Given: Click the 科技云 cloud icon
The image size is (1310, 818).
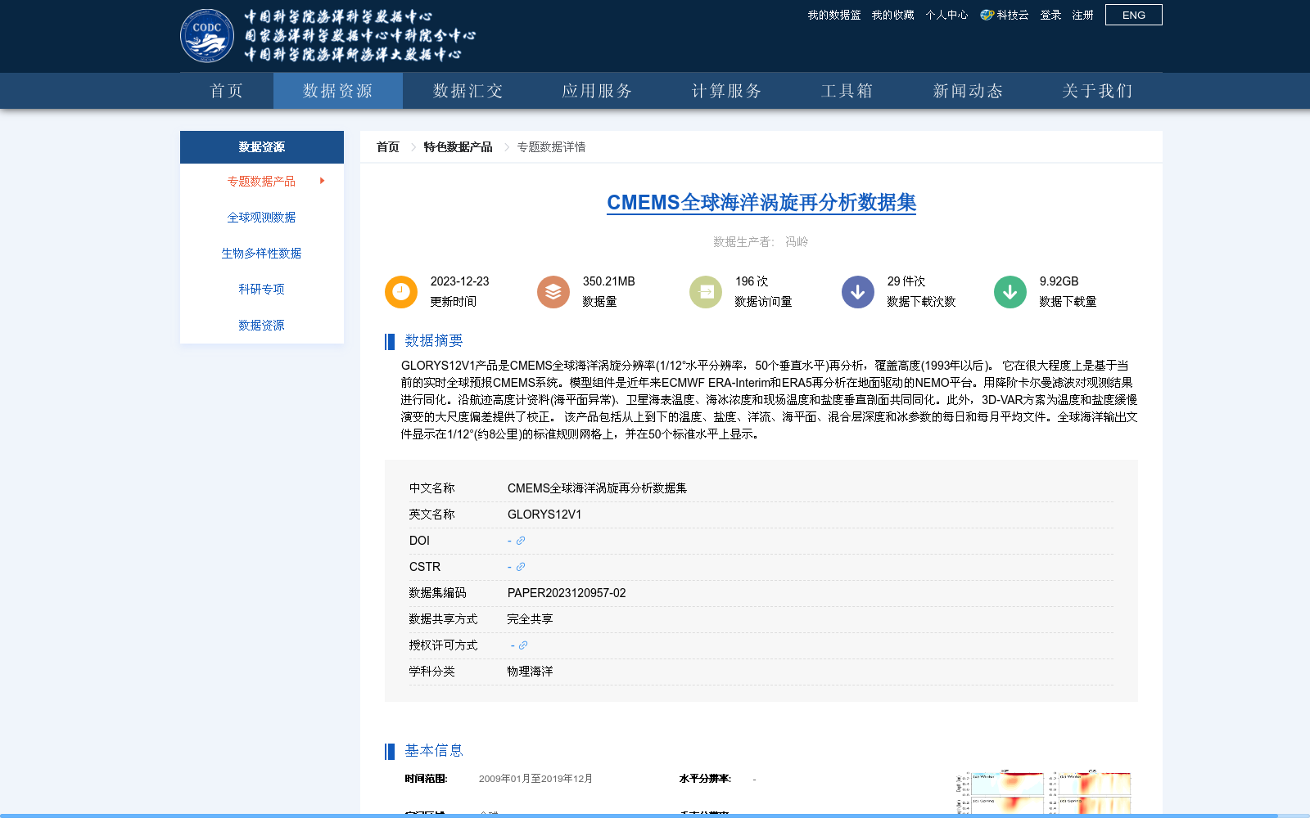Looking at the screenshot, I should [x=987, y=15].
